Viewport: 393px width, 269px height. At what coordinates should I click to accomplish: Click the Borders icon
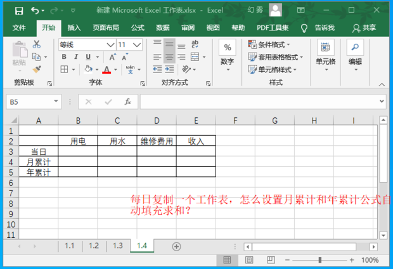(x=65, y=69)
